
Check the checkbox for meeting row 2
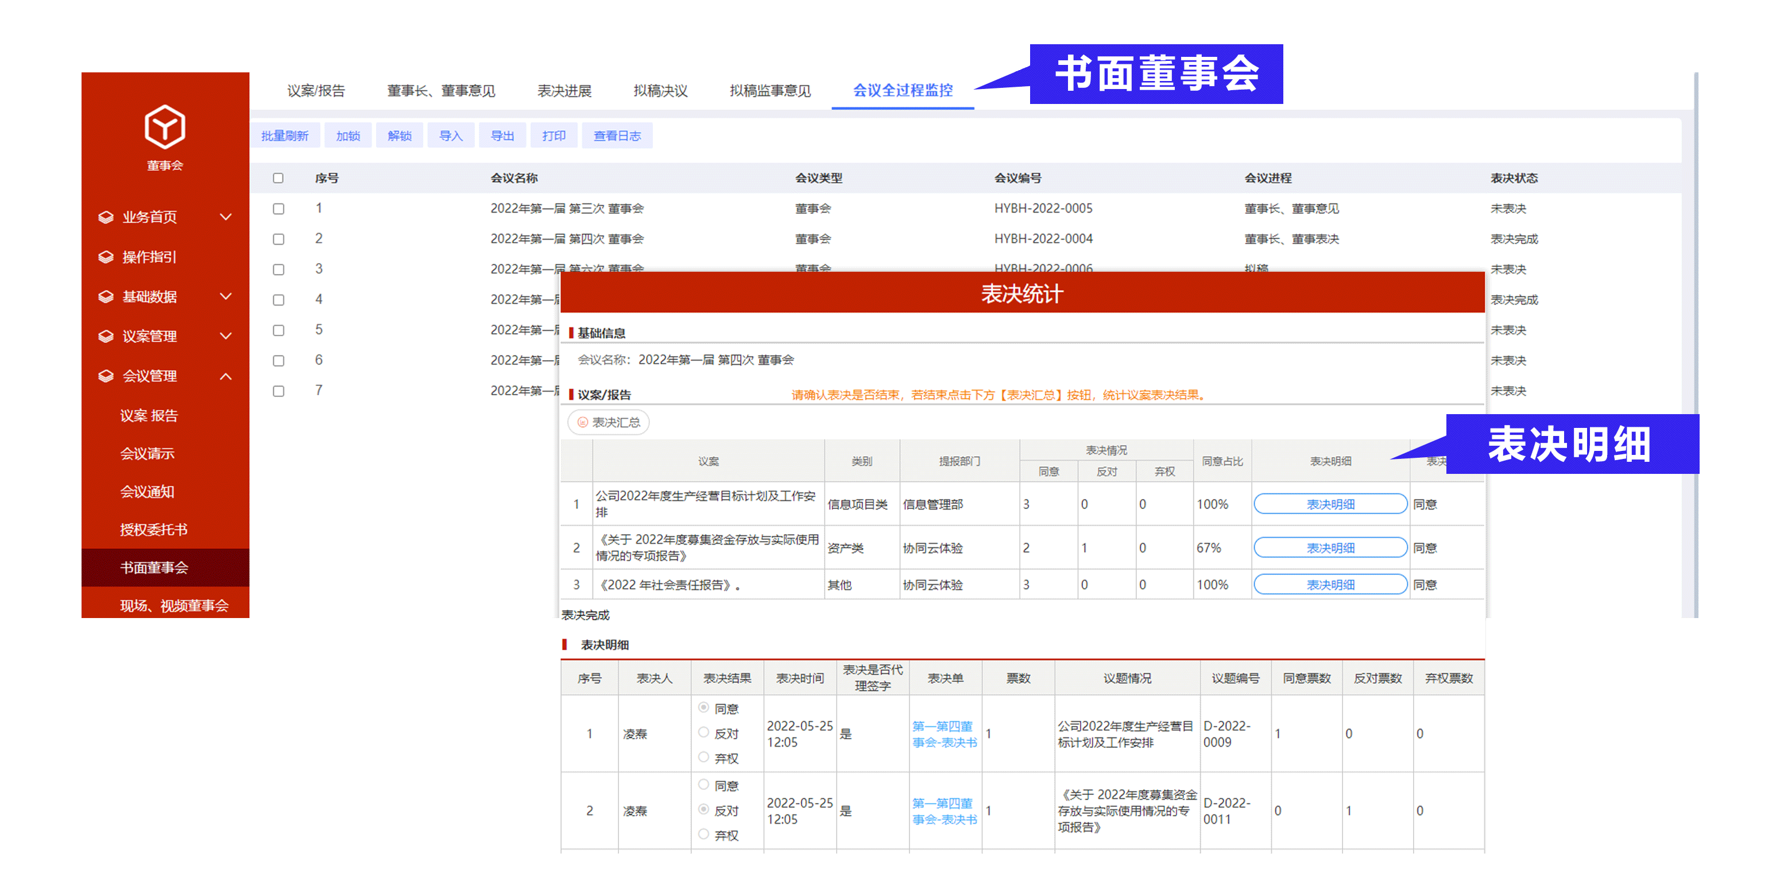coord(278,239)
